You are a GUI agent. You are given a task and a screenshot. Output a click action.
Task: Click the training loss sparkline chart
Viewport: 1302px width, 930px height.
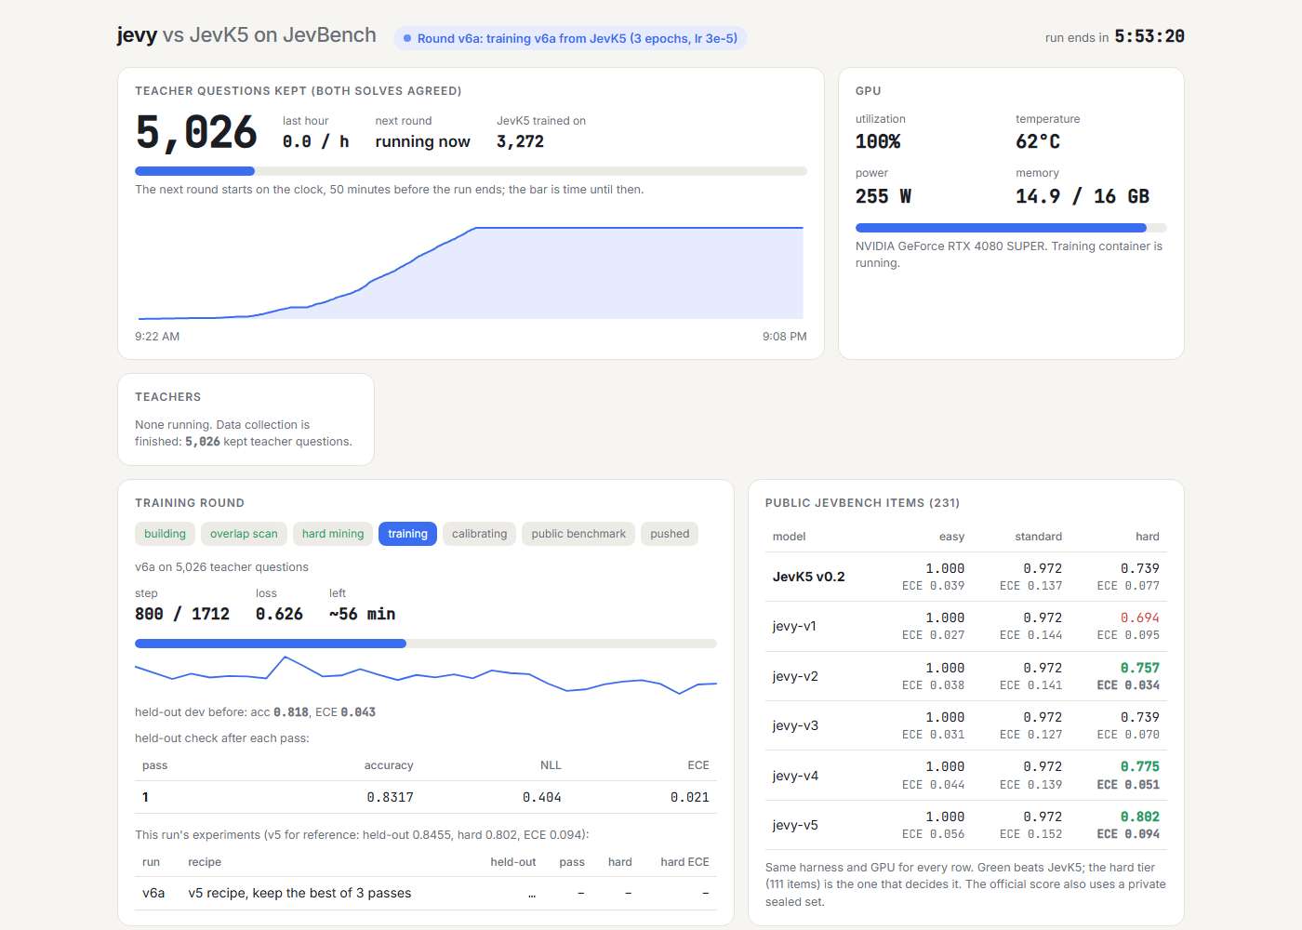click(426, 676)
